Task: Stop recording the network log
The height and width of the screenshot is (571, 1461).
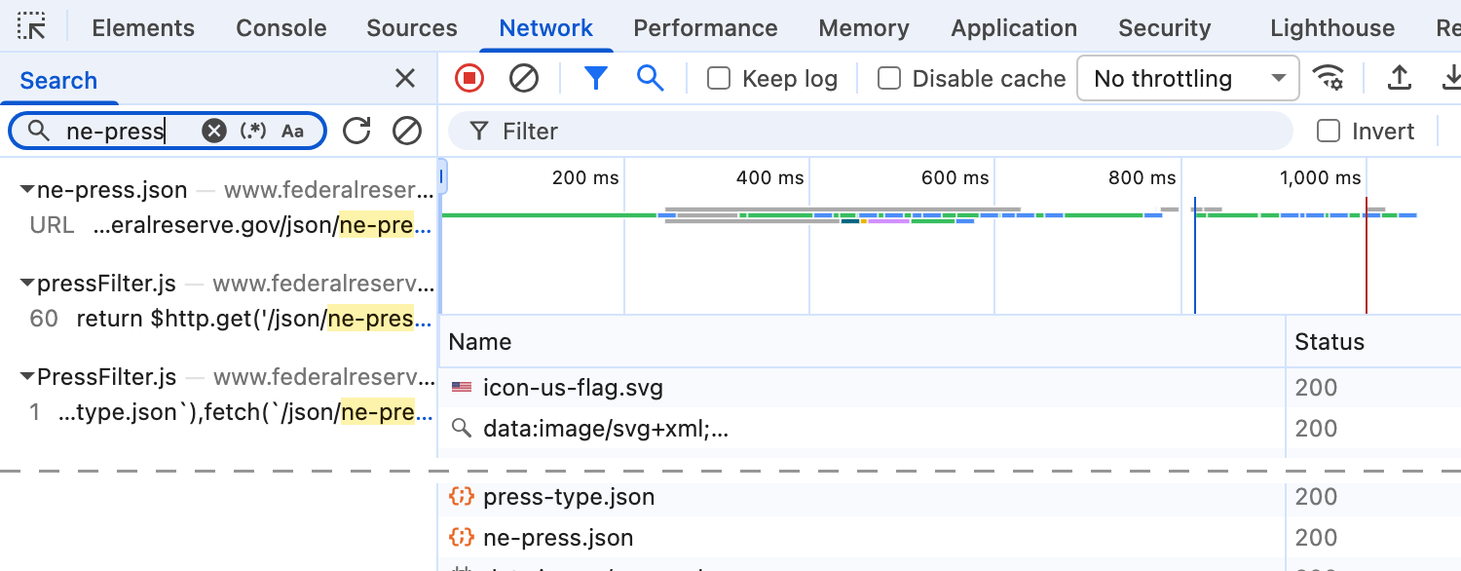Action: pos(469,78)
